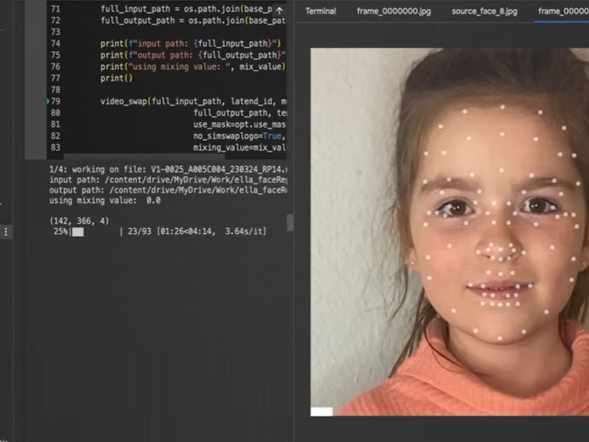Image resolution: width=589 pixels, height=442 pixels.
Task: Click the (142, 366, 4) output text
Action: (80, 221)
